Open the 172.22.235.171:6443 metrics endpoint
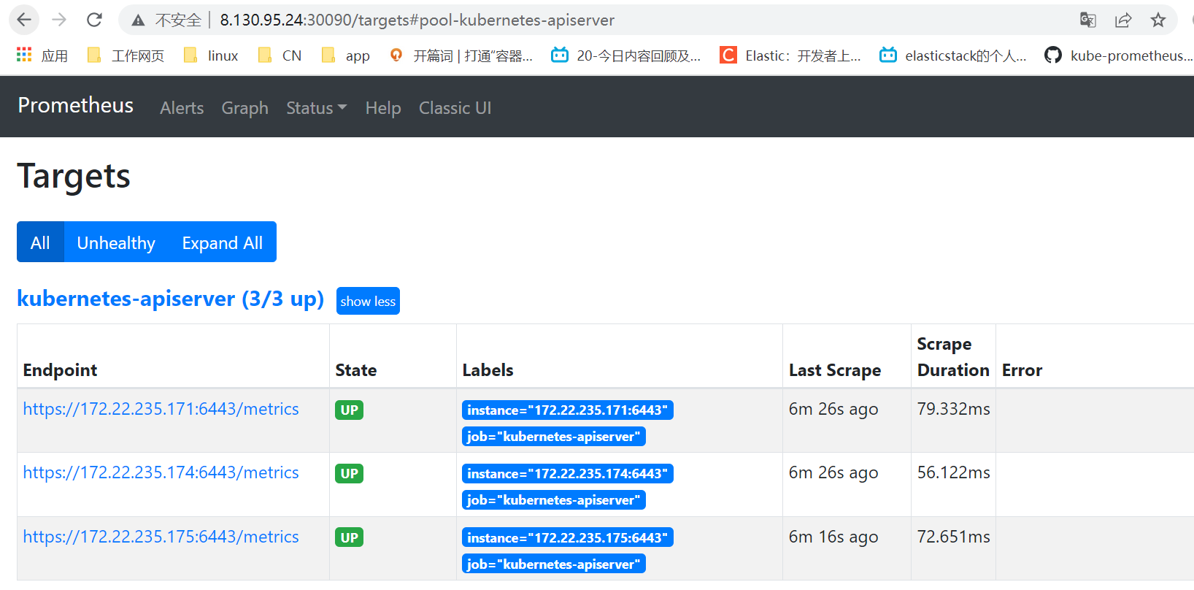 point(161,409)
